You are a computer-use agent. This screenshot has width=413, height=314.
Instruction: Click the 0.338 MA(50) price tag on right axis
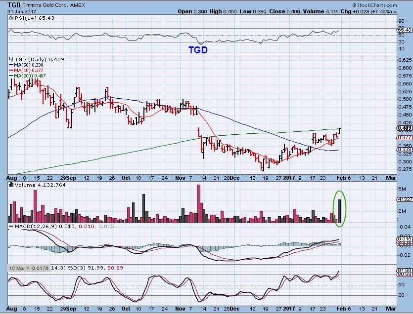405,150
